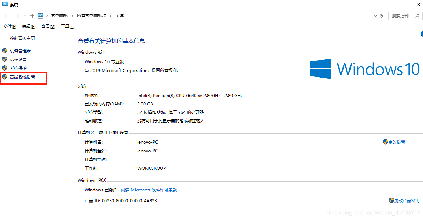The height and width of the screenshot is (219, 423).
Task: Go to 控制面板主页
Action: tap(22, 38)
